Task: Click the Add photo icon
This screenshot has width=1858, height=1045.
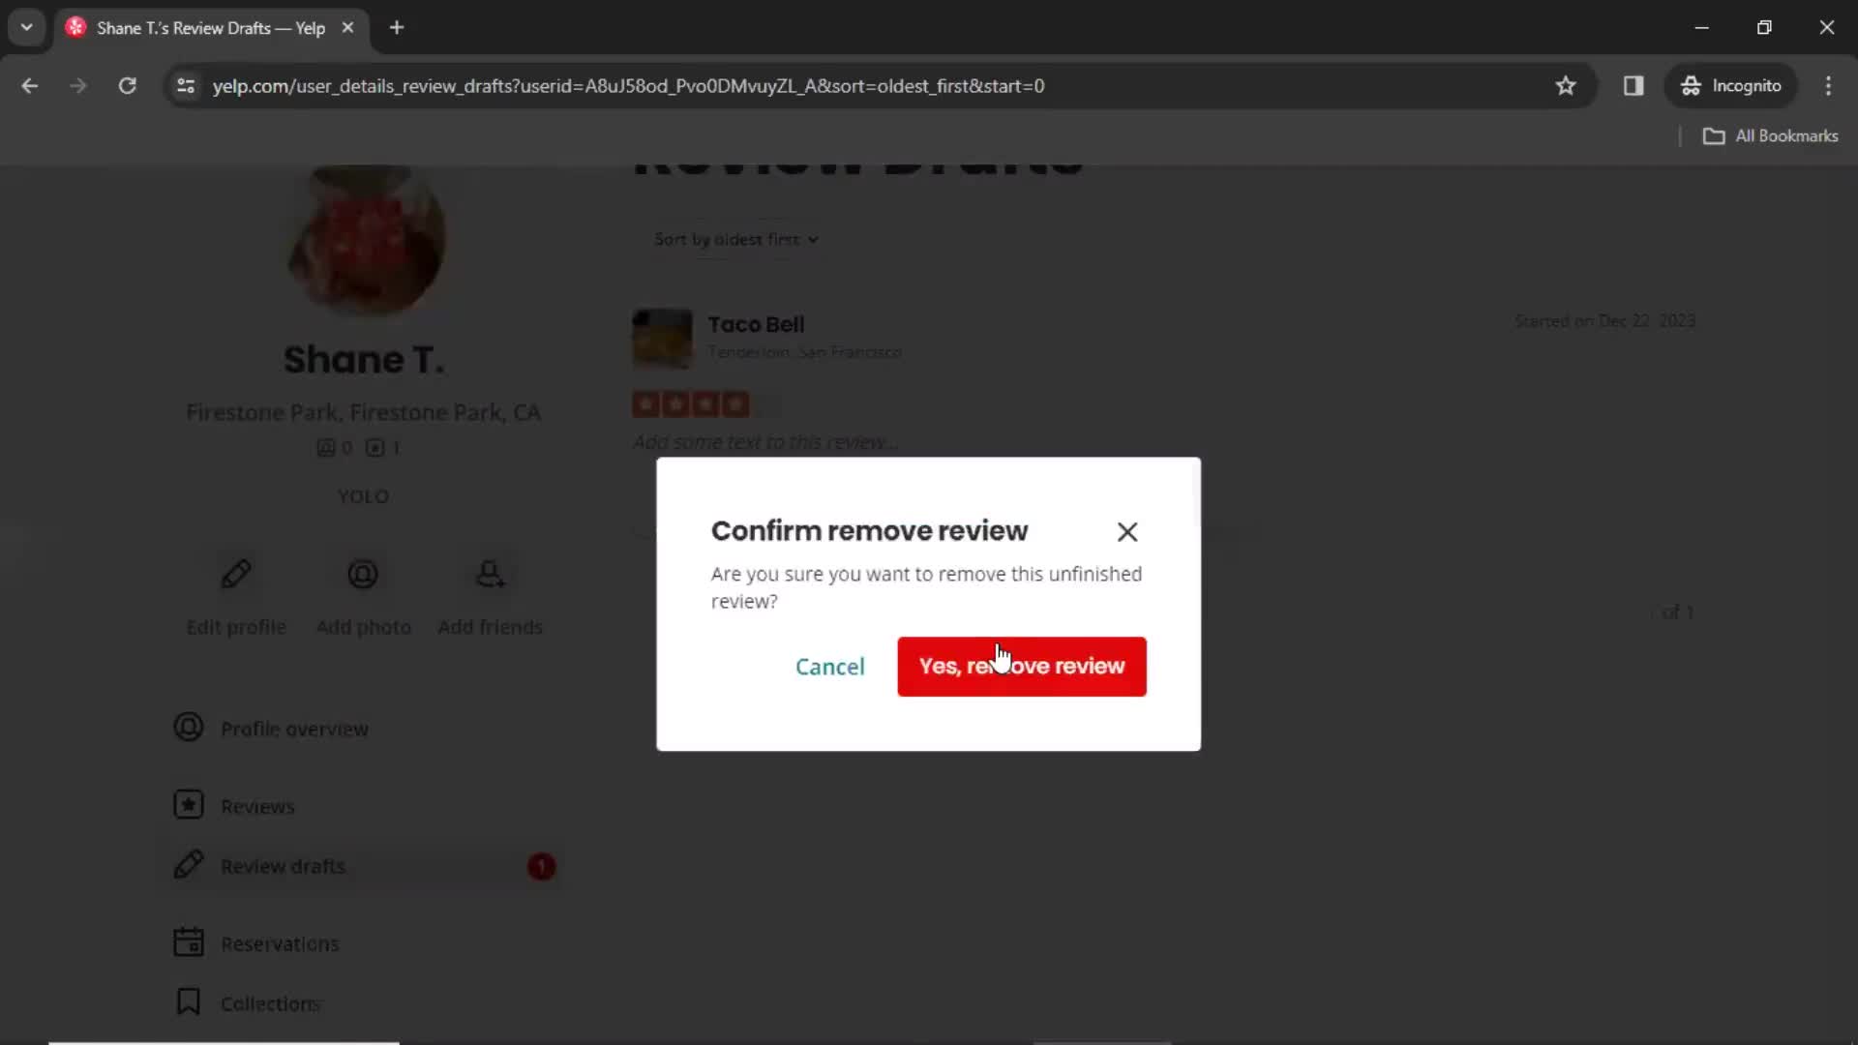Action: pyautogui.click(x=364, y=574)
